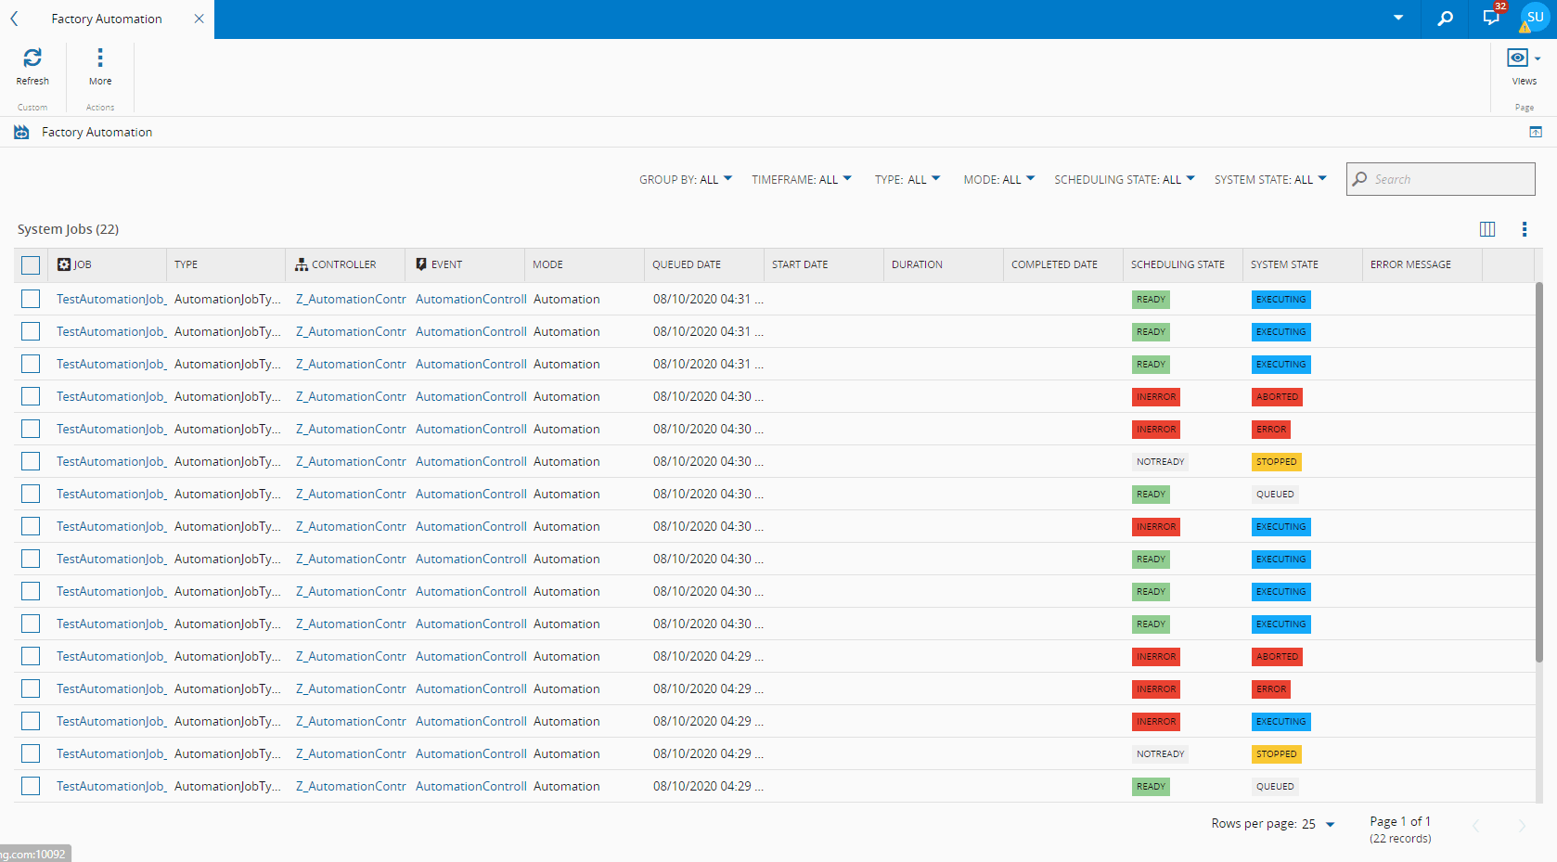Open grid vertical ellipsis options menu
1557x862 pixels.
[1525, 229]
